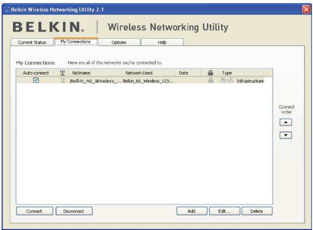This screenshot has height=230, width=313.
Task: Close the Belkin Wireless Networking Utility window
Action: [x=306, y=9]
